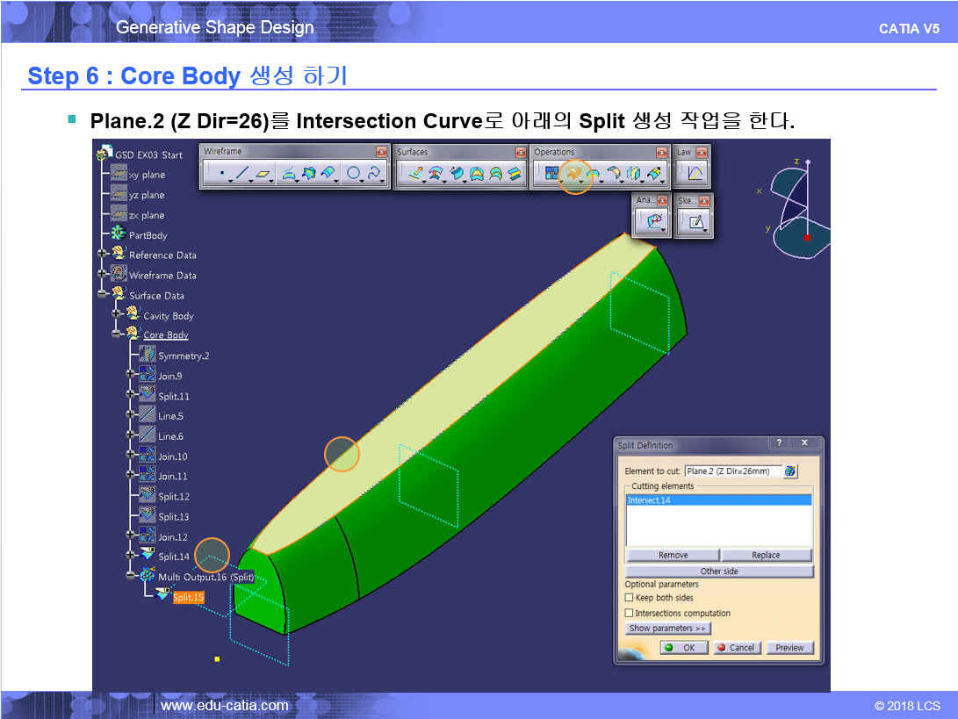Expand the Cavity Body tree node
The width and height of the screenshot is (958, 719).
117,315
